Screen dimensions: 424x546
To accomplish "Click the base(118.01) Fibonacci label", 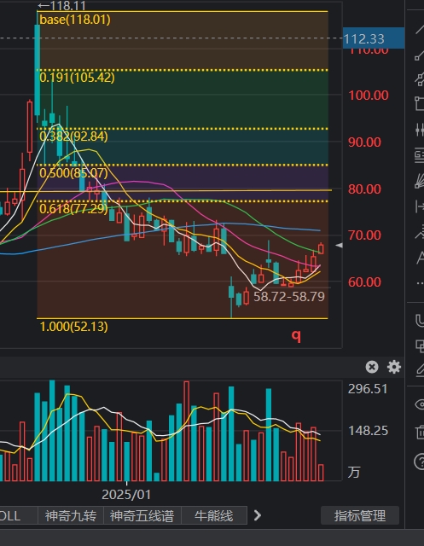I will point(75,20).
